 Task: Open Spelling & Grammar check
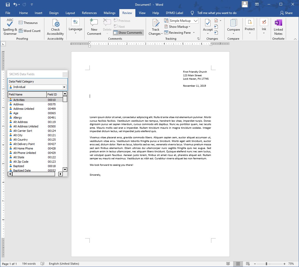(x=10, y=27)
